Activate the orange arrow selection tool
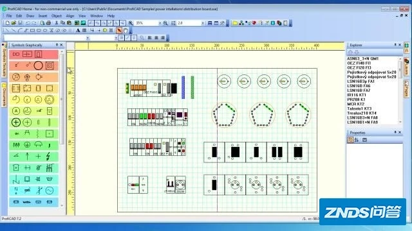 pyautogui.click(x=119, y=30)
